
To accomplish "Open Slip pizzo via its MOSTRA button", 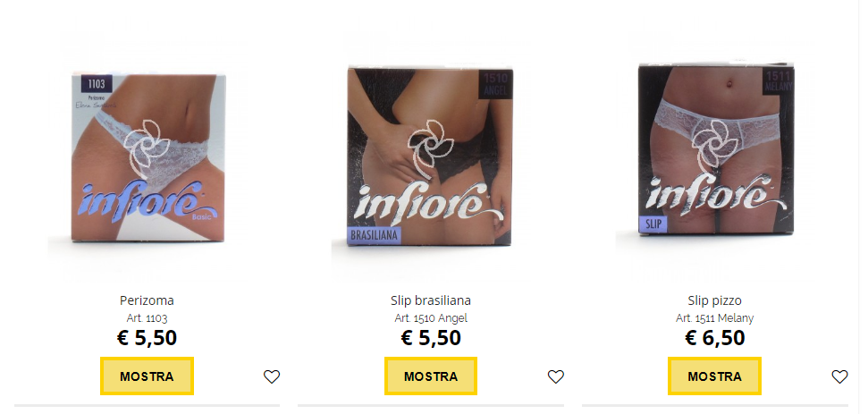I will [714, 376].
